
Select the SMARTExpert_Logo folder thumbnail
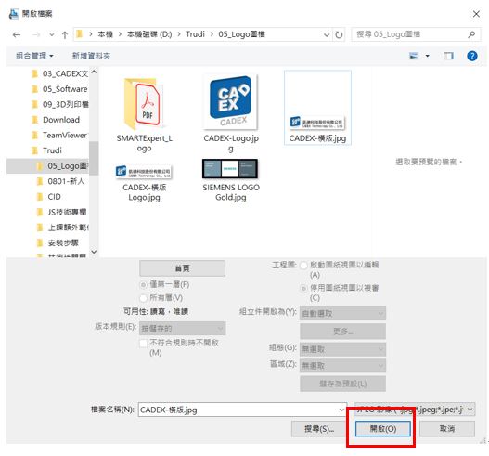tap(144, 115)
